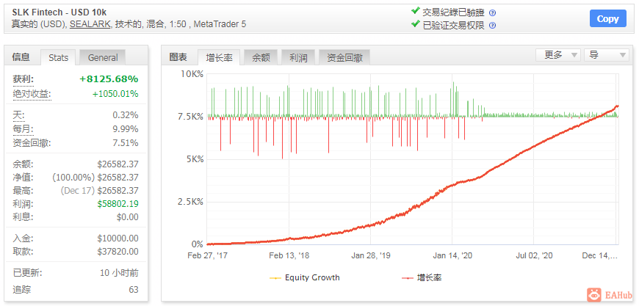639x306 pixels.
Task: Open the 导 export dropdown
Action: click(607, 55)
